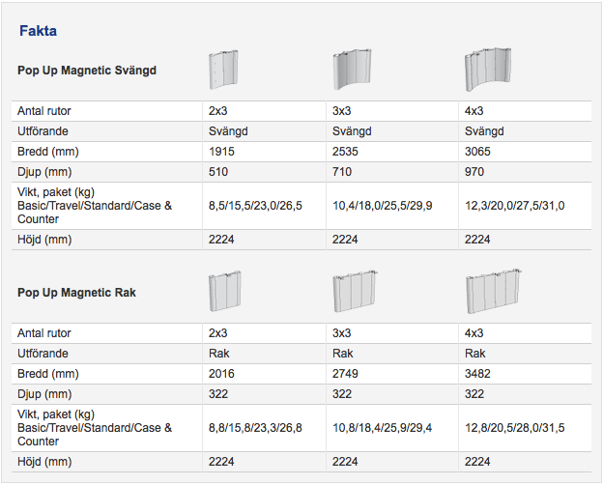Select the 2535 width value cell
This screenshot has width=603, height=485.
click(392, 152)
